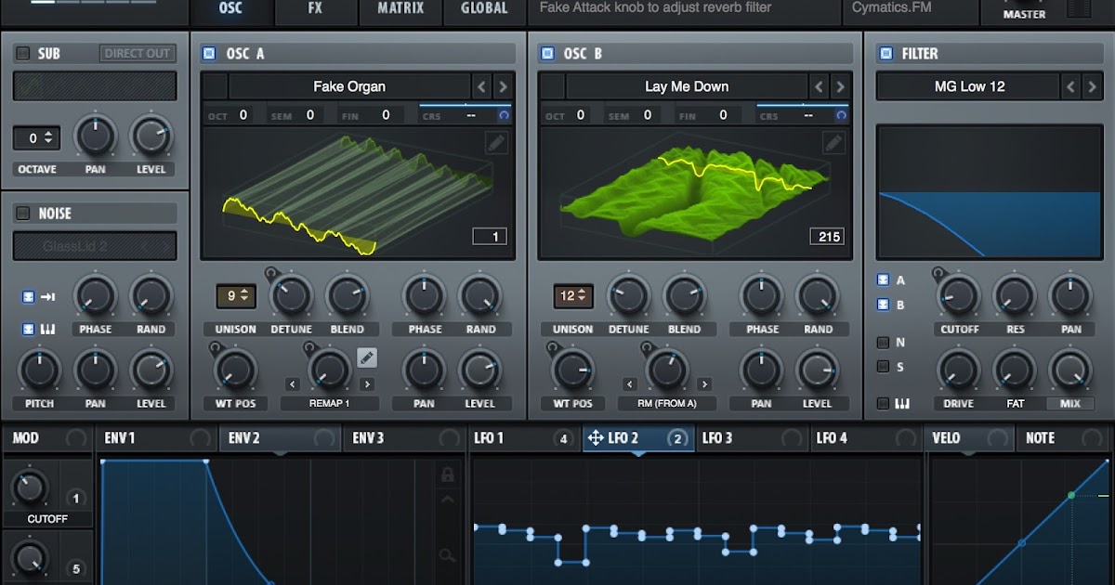Click the OSC B wavetable frame number 215
The width and height of the screenshot is (1115, 585).
(826, 237)
